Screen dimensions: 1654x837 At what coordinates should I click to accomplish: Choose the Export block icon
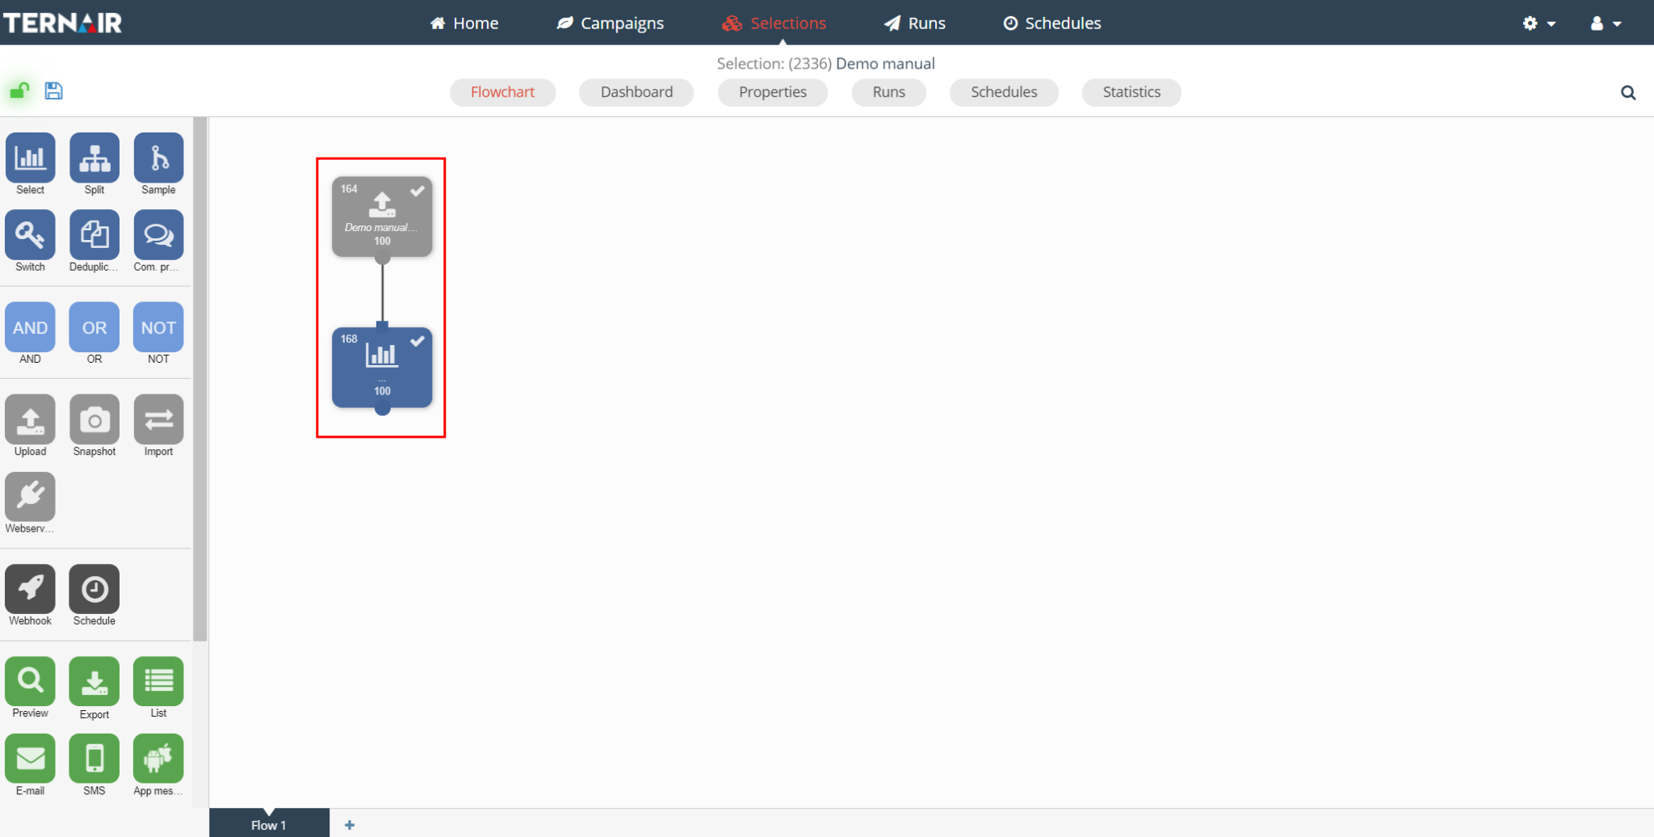point(94,681)
